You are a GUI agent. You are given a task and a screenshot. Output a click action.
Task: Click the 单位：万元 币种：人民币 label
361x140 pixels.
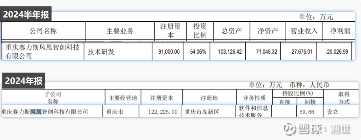coord(289,85)
